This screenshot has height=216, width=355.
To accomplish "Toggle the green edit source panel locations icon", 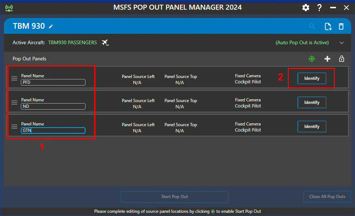I will pos(312,59).
